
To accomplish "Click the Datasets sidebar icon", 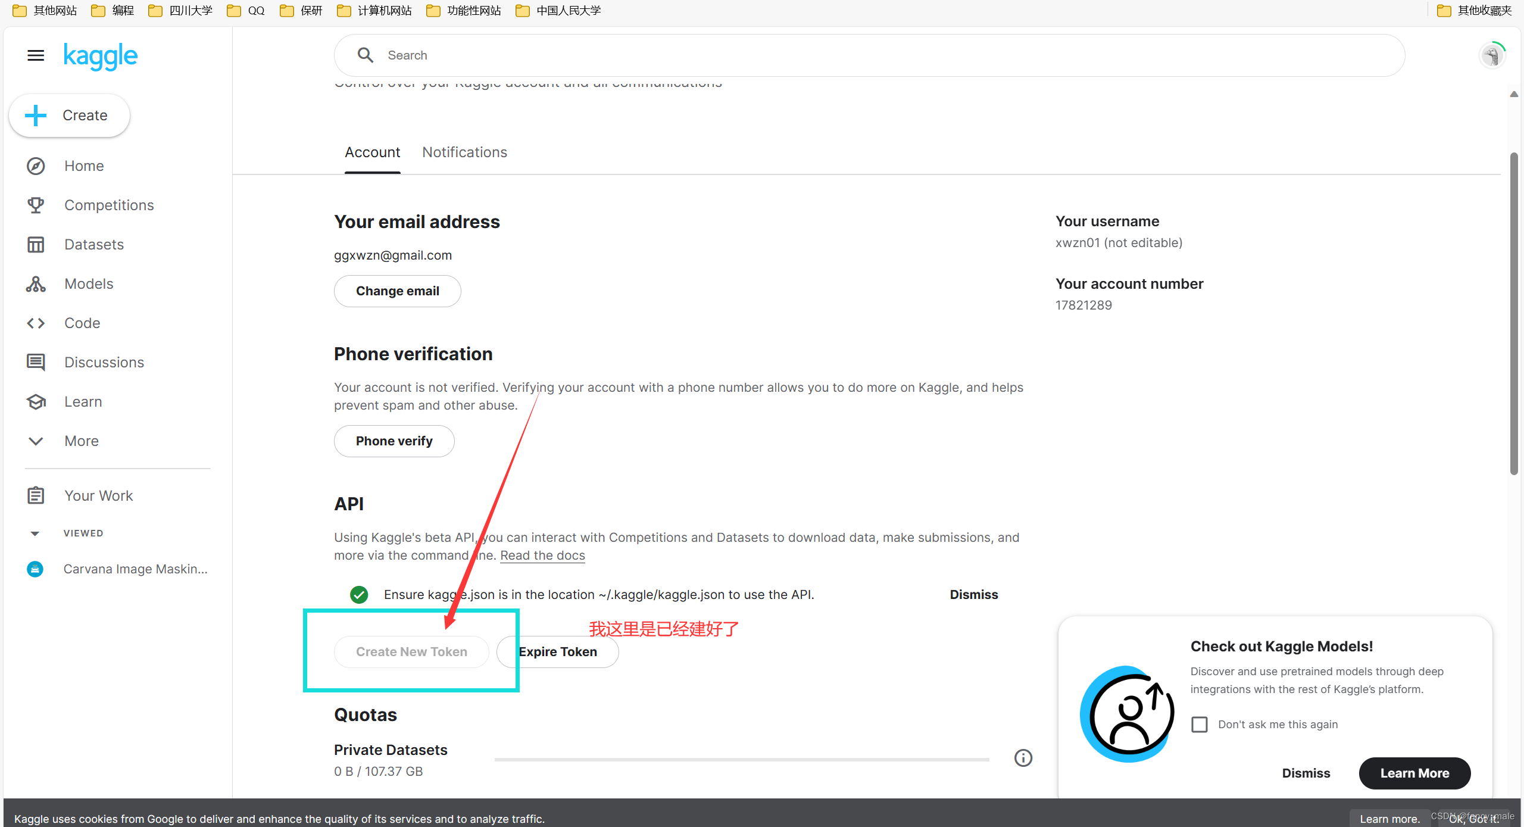I will [x=36, y=244].
